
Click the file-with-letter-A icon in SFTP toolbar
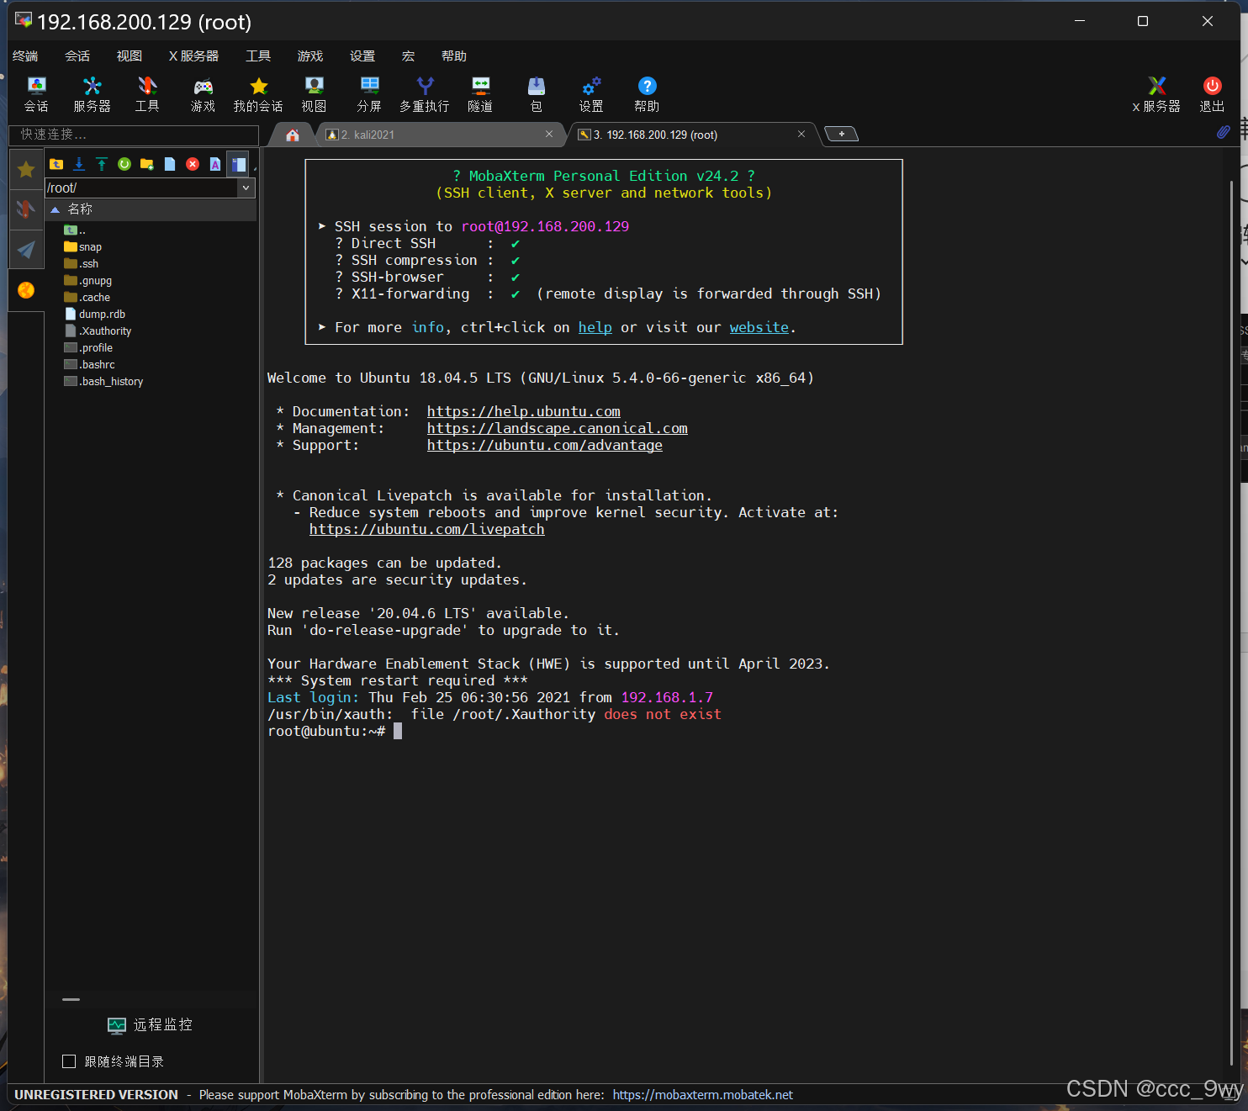pos(215,164)
